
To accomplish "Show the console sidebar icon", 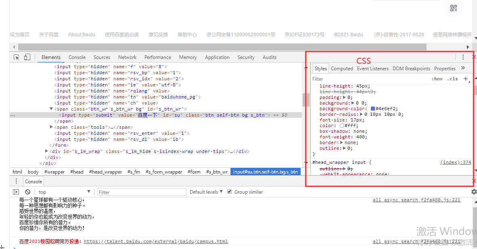I will pos(16,192).
